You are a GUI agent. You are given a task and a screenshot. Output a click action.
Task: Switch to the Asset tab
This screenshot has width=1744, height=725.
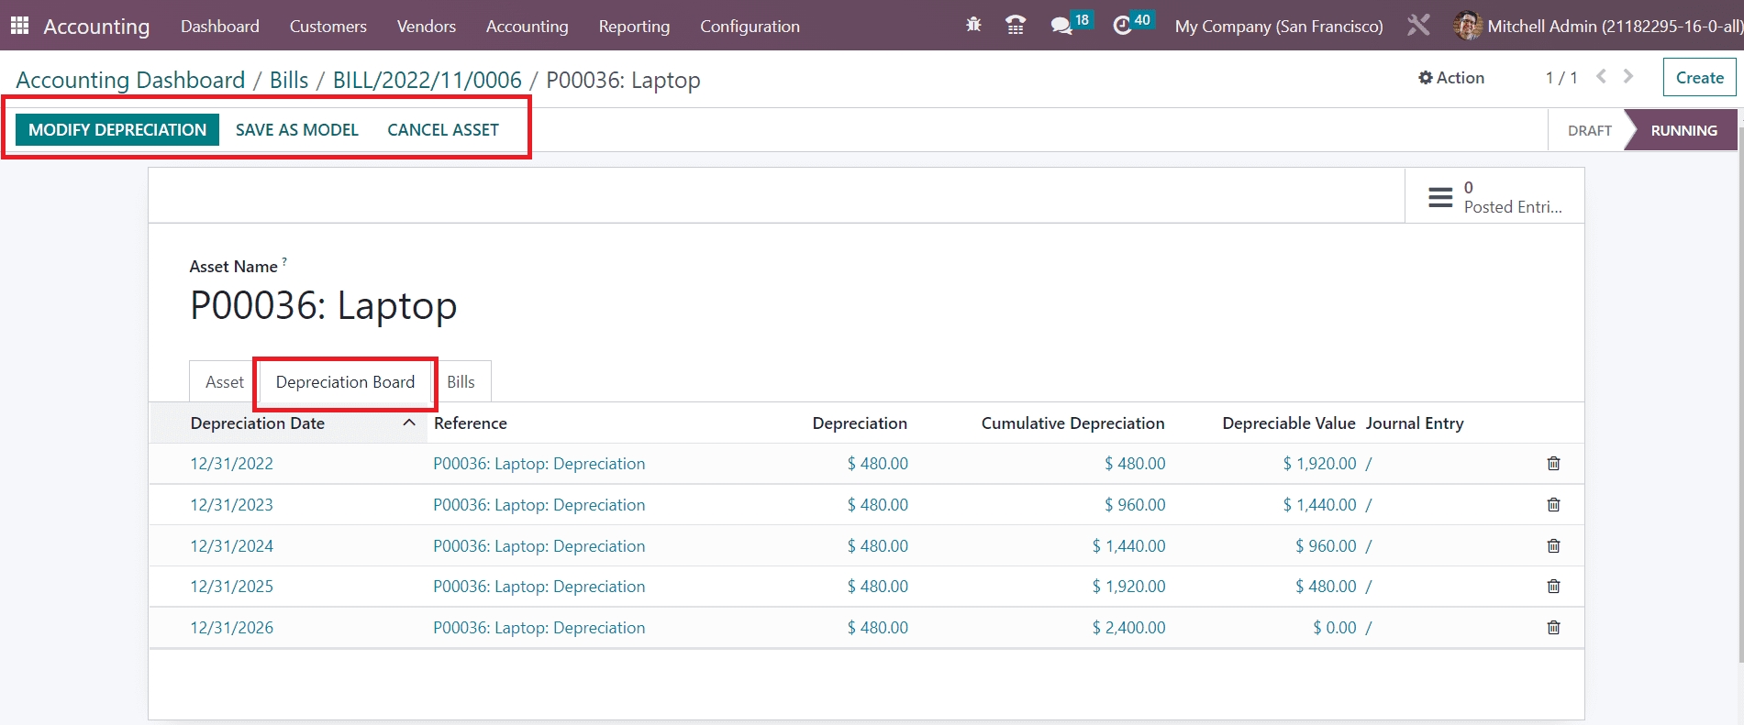click(x=224, y=382)
